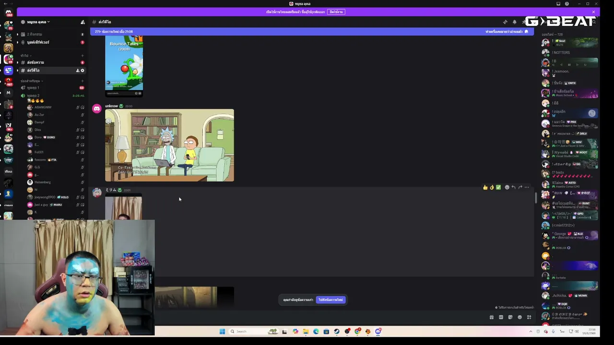Open threads icon in channel header
This screenshot has width=614, height=345.
pos(505,22)
